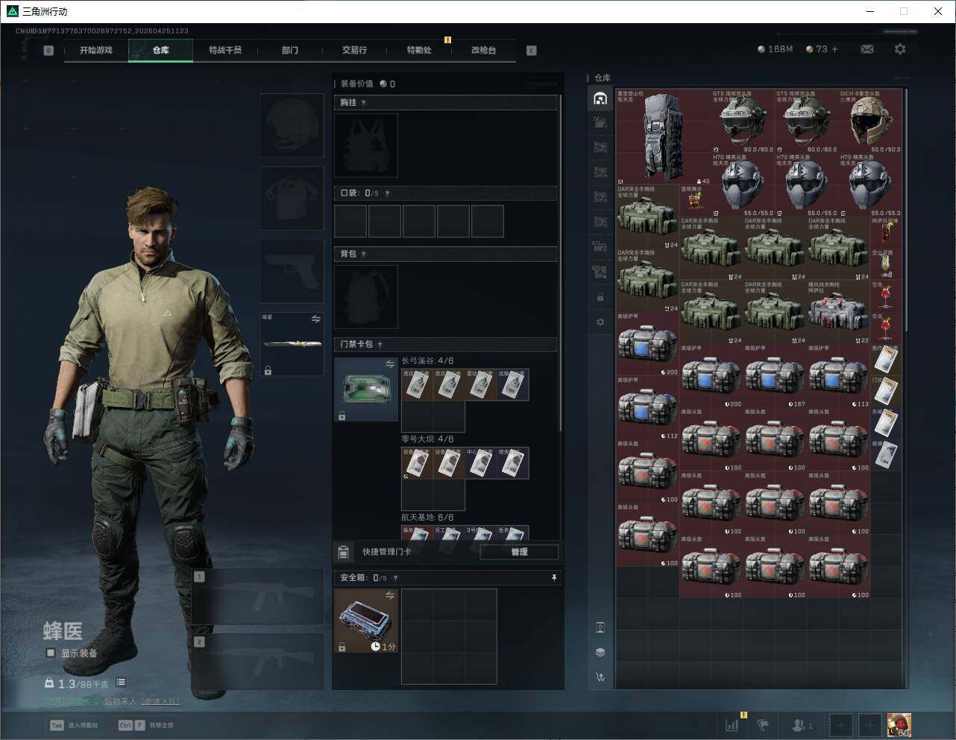Click the stack layers sort icon

coord(600,652)
